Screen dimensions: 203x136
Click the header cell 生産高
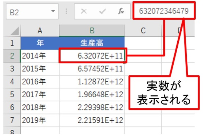tap(92, 43)
